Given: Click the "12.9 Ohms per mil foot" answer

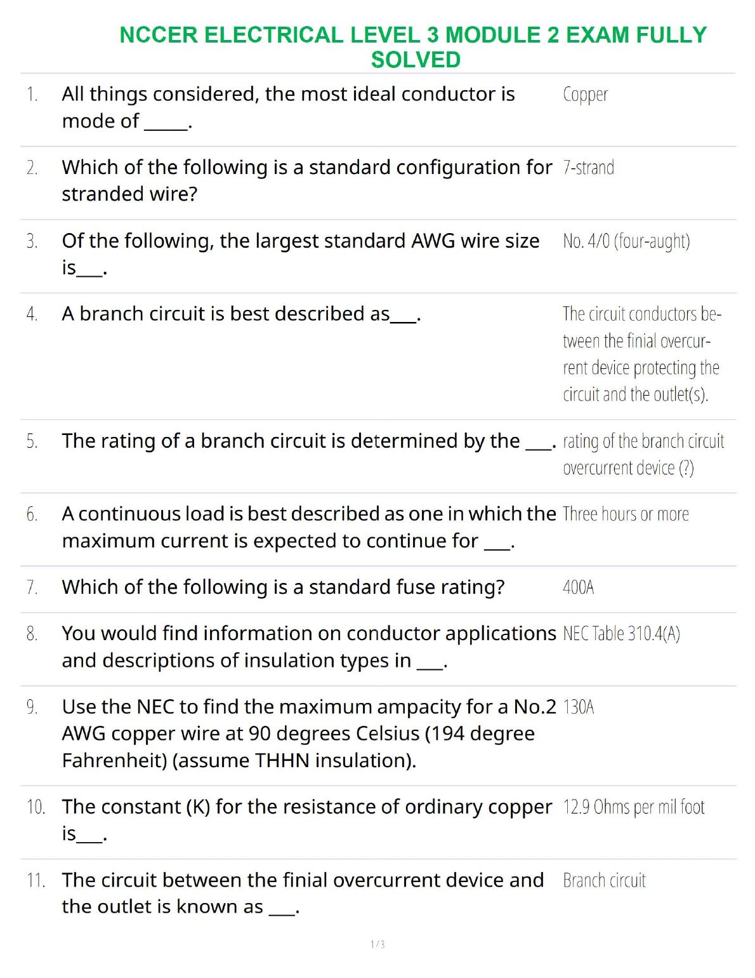Looking at the screenshot, I should click(634, 807).
